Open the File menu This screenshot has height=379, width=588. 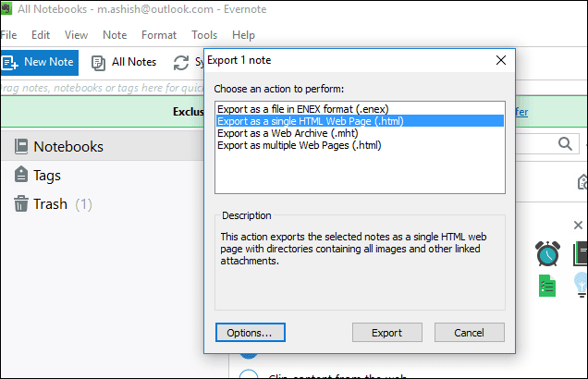8,35
